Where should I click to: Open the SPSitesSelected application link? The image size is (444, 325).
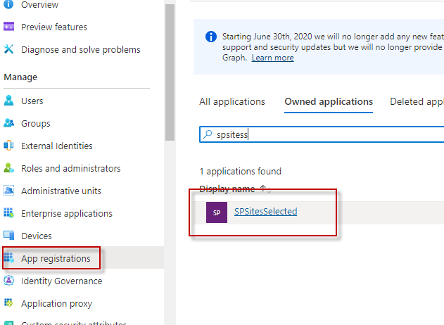pyautogui.click(x=265, y=211)
